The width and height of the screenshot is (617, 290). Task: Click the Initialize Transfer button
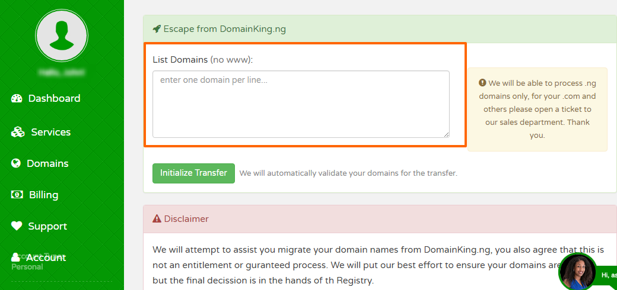pyautogui.click(x=193, y=173)
